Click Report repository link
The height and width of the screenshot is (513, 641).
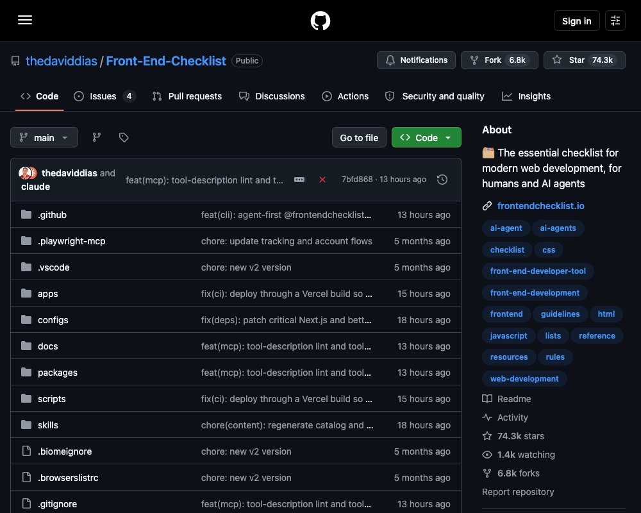coord(518,492)
